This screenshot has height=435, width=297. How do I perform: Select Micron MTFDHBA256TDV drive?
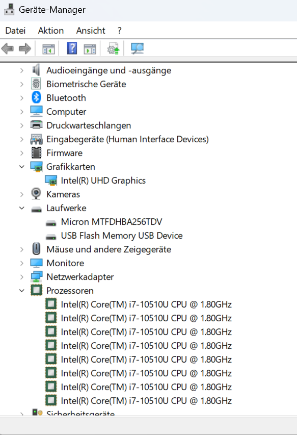[x=112, y=222]
